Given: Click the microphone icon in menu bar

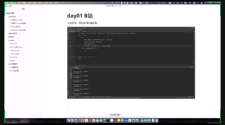Looking at the screenshot, I should pos(125,3).
